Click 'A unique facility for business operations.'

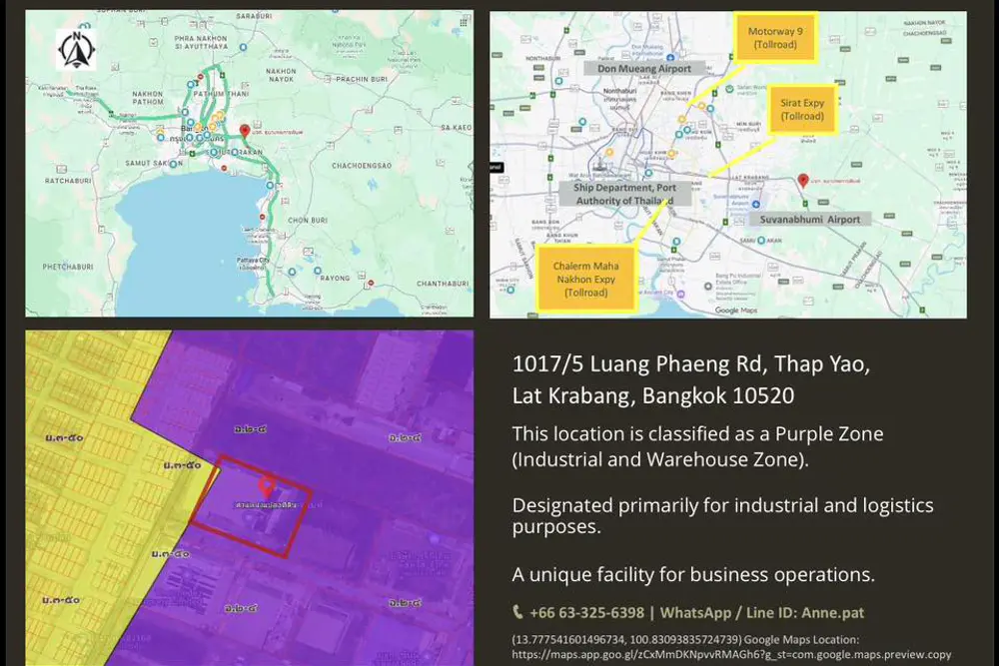click(x=693, y=574)
